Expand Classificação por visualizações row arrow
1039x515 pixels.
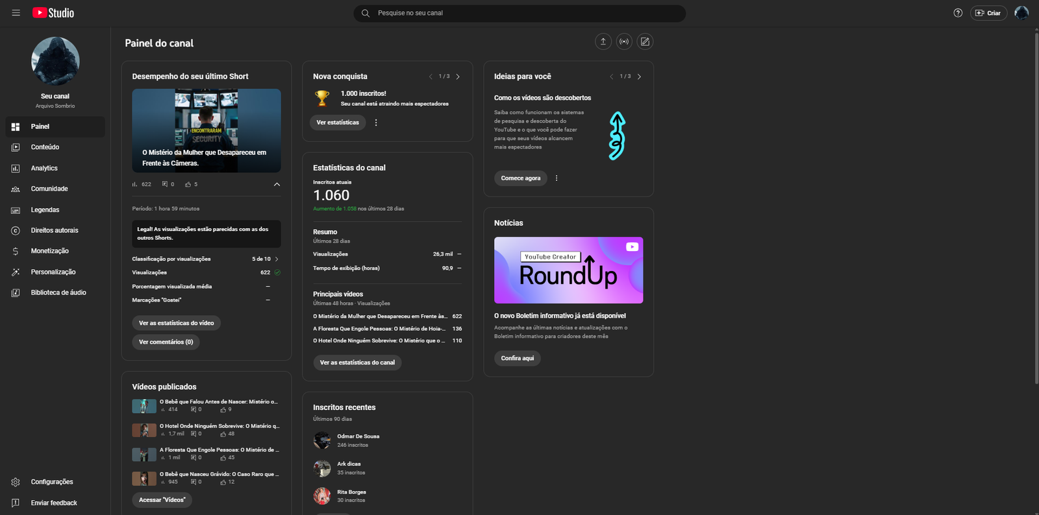[277, 259]
